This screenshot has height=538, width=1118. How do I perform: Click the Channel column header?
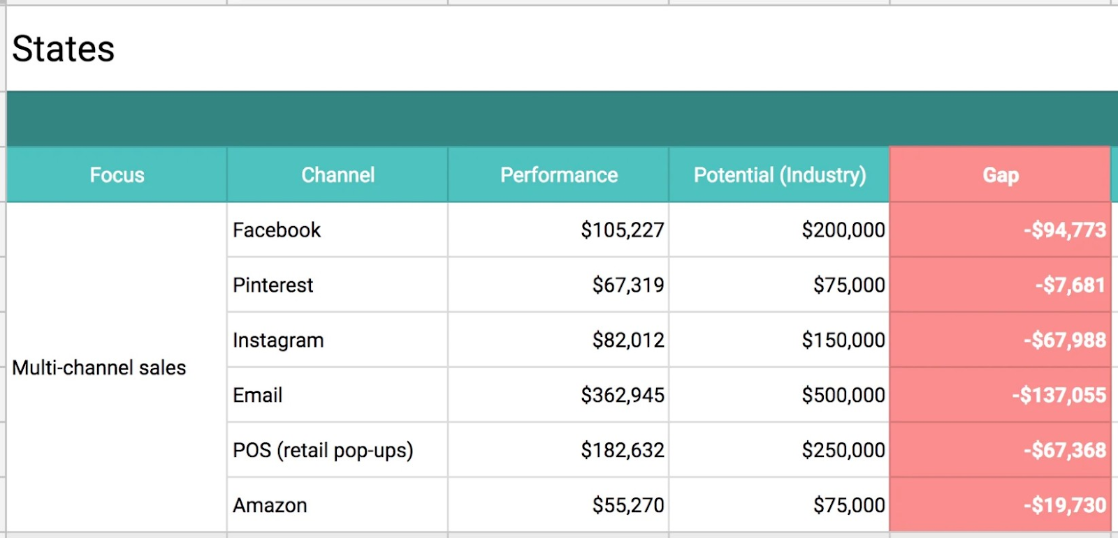337,174
